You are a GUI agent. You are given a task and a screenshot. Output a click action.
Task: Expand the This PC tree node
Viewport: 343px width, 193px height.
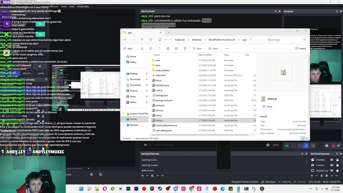[x=123, y=119]
